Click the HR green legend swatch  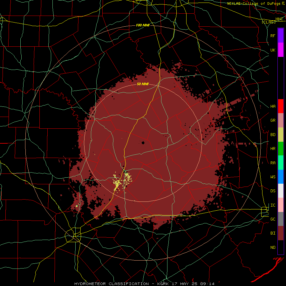[281, 148]
